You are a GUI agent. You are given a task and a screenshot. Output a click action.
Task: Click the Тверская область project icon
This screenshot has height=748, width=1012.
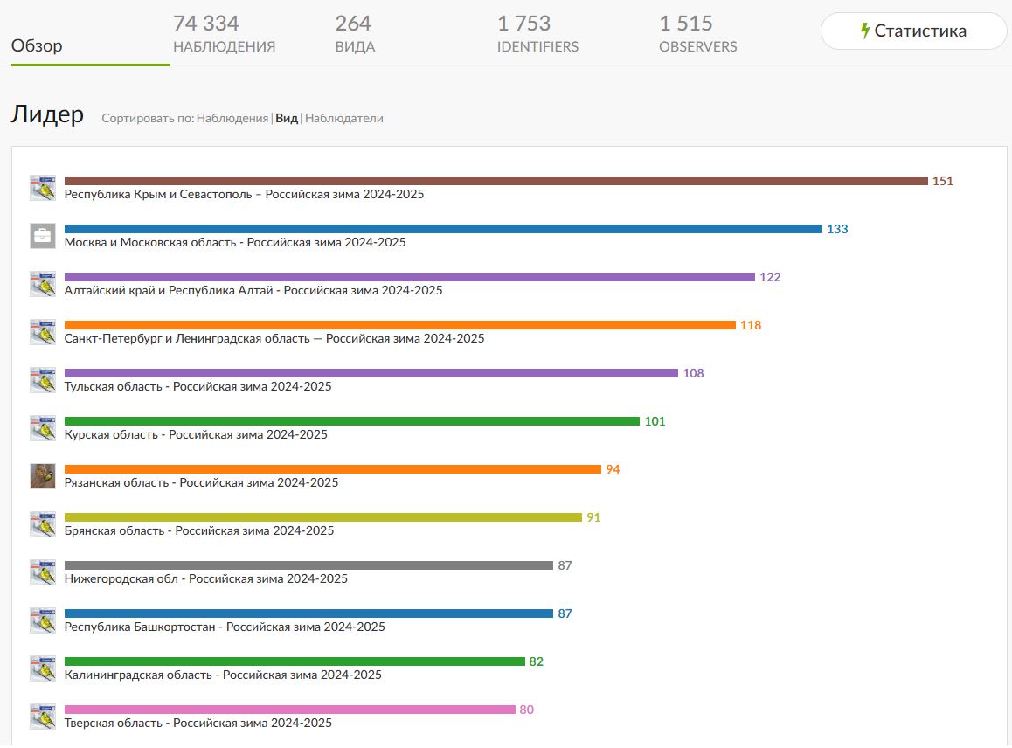tap(43, 717)
